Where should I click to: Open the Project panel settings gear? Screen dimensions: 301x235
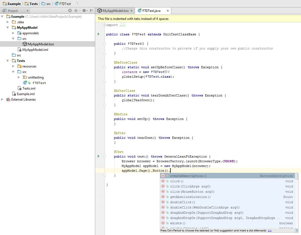click(x=84, y=11)
